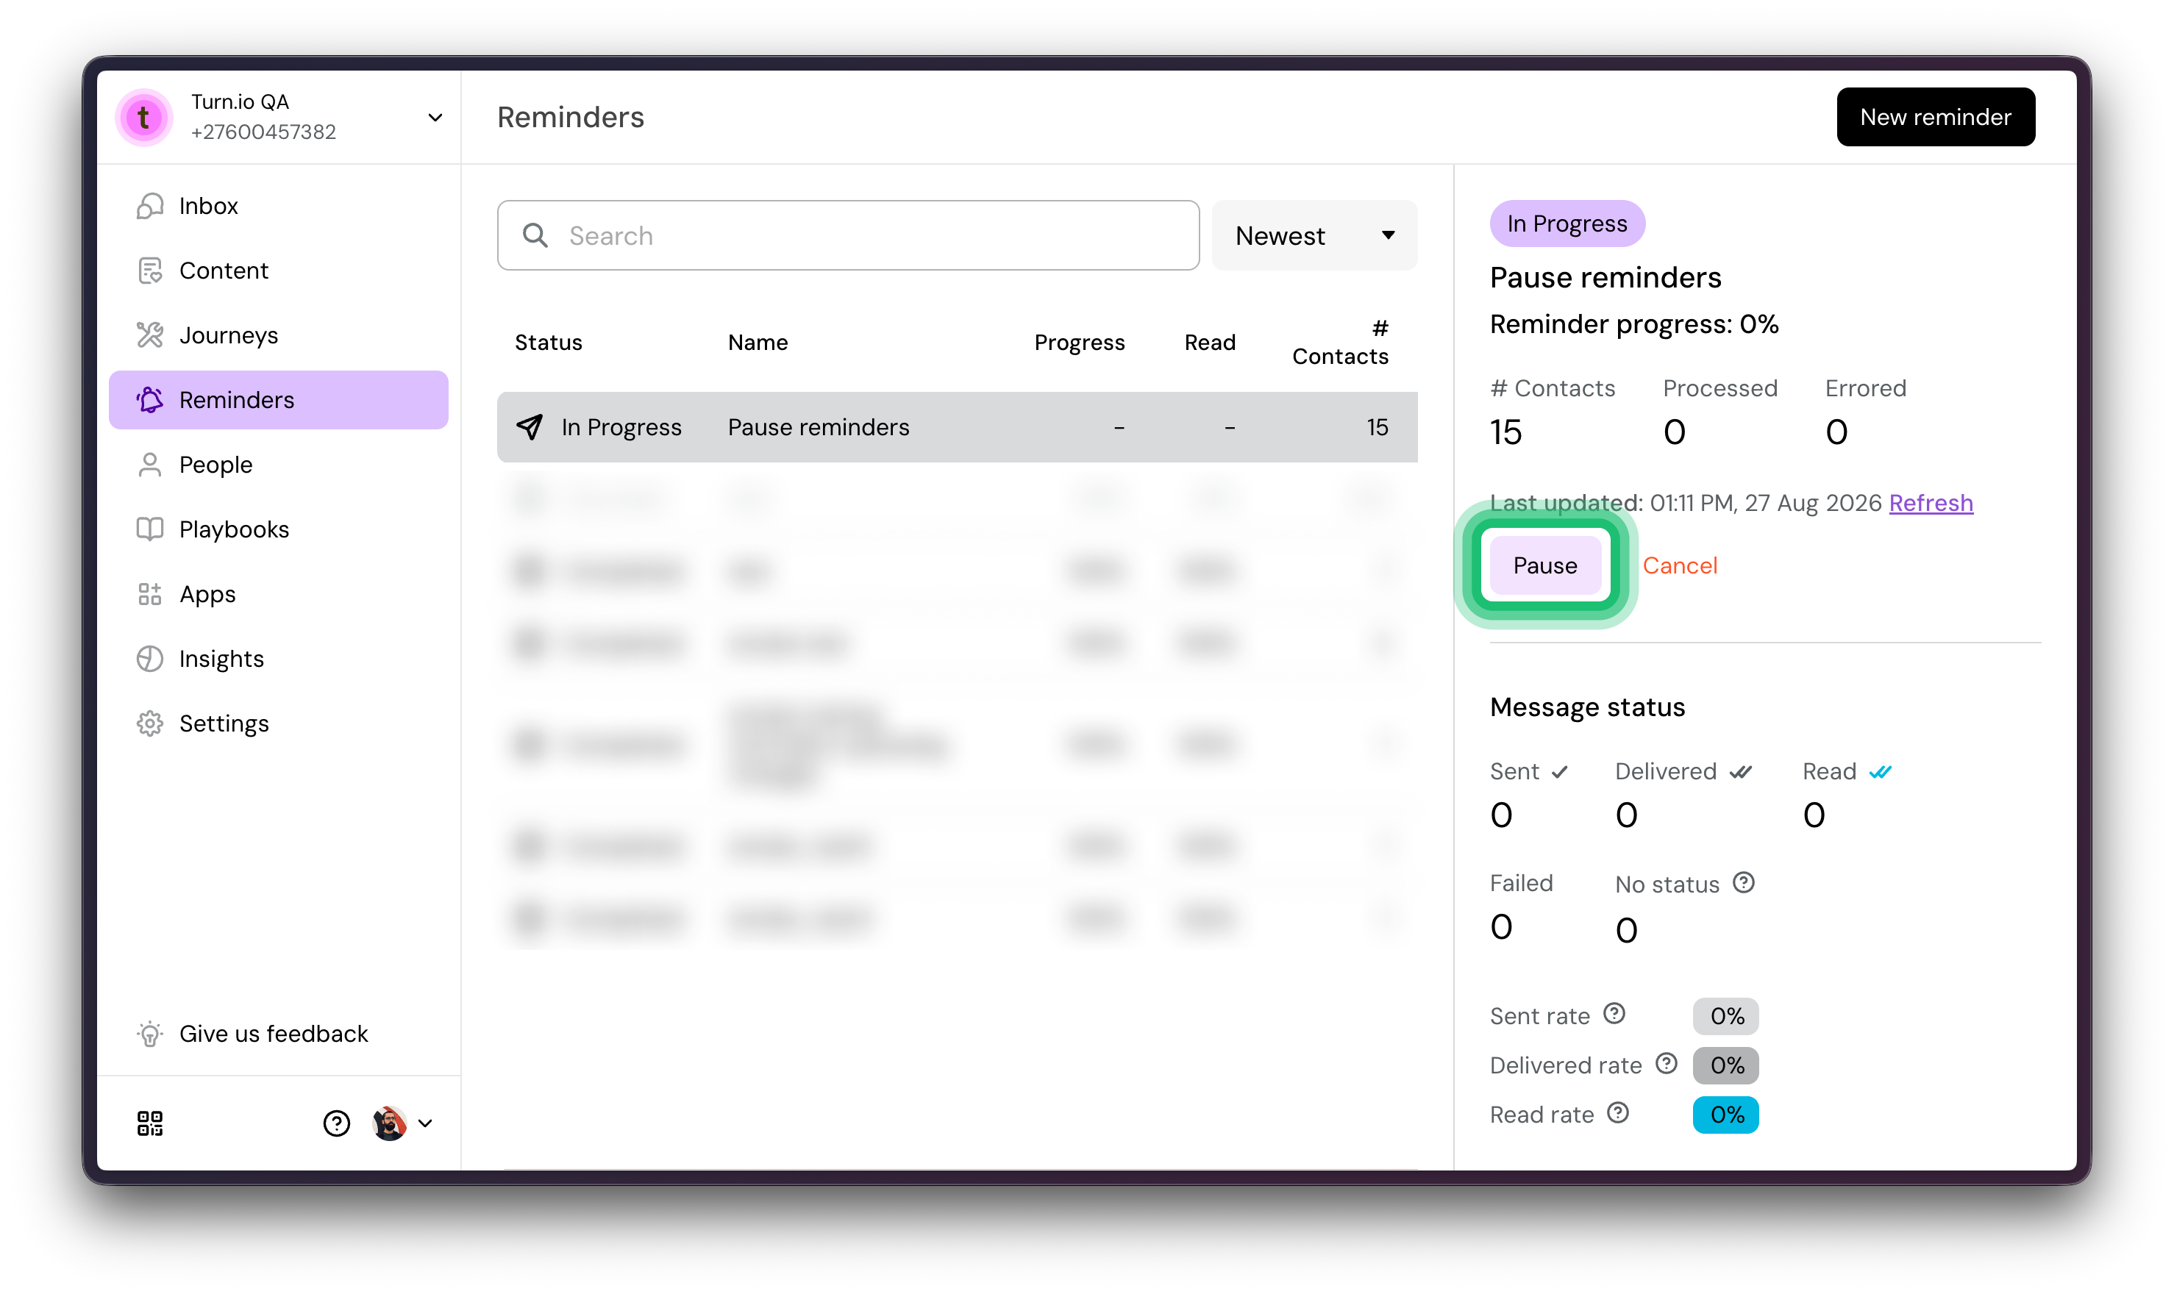Click the magnifier icon in search box
The width and height of the screenshot is (2174, 1294).
pos(535,235)
